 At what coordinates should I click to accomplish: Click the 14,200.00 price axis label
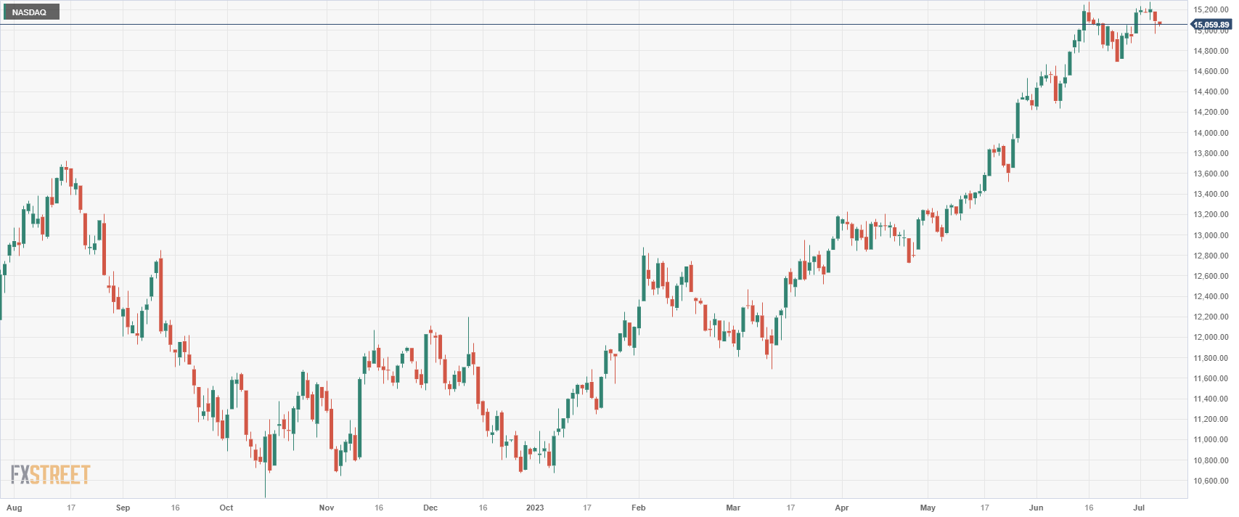tap(1211, 112)
